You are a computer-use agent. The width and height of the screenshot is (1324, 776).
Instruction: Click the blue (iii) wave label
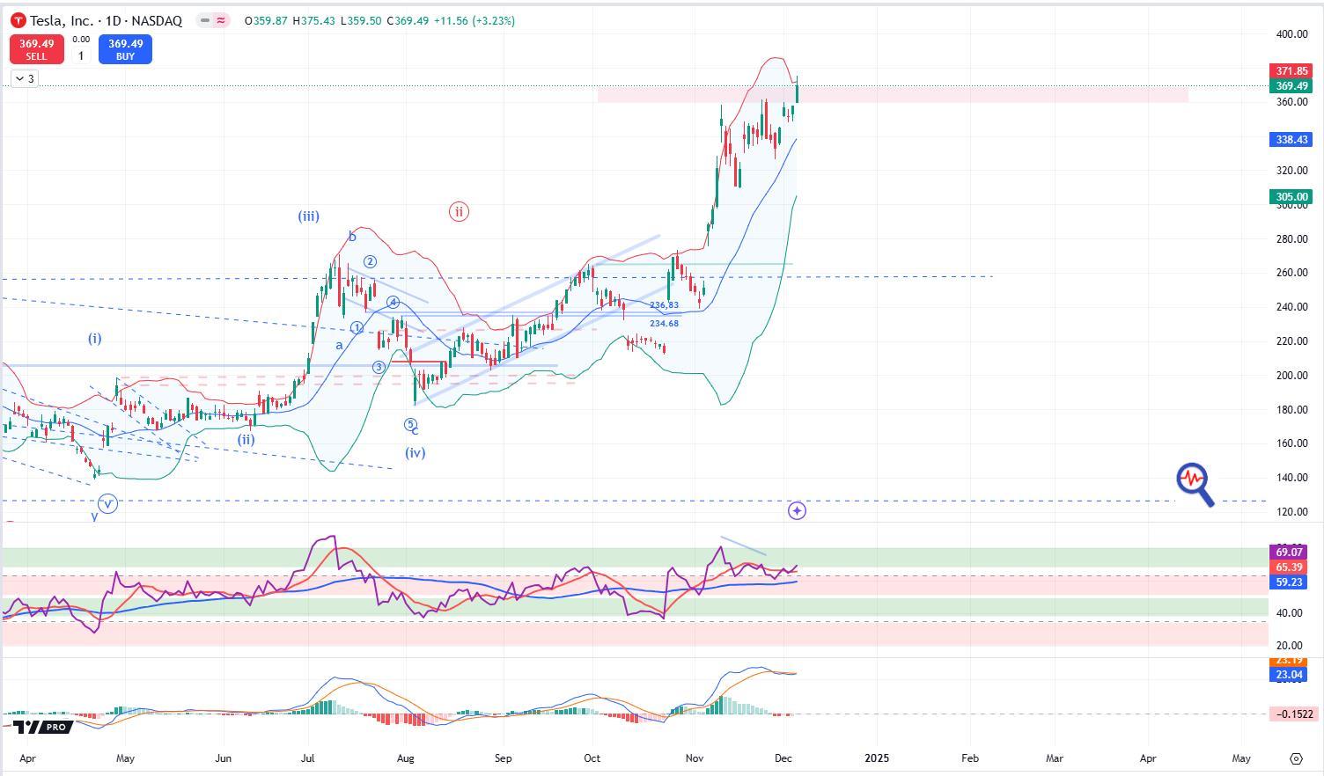coord(308,216)
